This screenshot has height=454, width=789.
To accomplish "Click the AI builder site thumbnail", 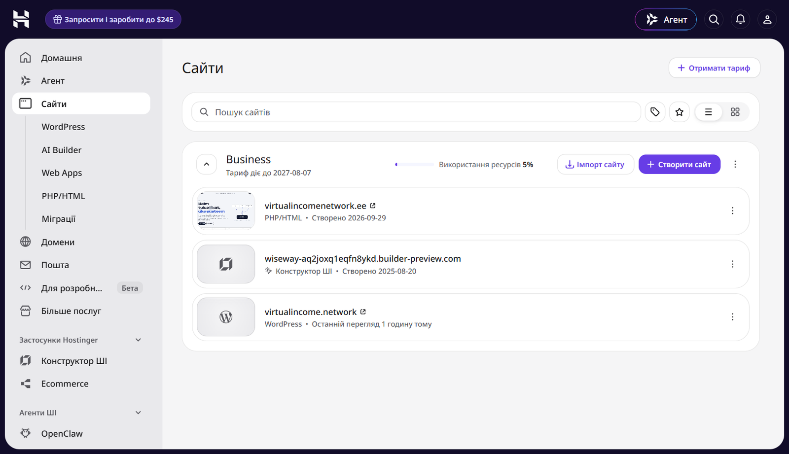I will tap(226, 264).
